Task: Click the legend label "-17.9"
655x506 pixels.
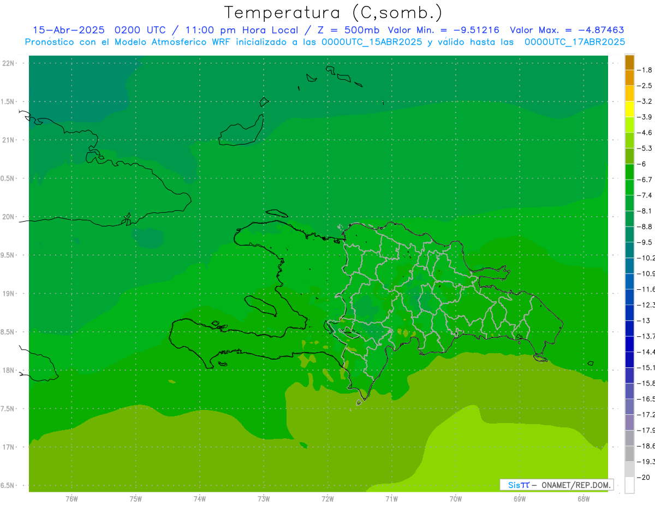Action: [x=646, y=430]
